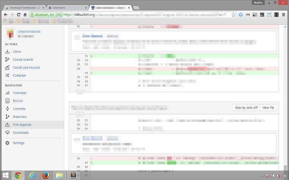Expand hidden lines above line 81
This screenshot has height=180, width=289.
[80, 114]
